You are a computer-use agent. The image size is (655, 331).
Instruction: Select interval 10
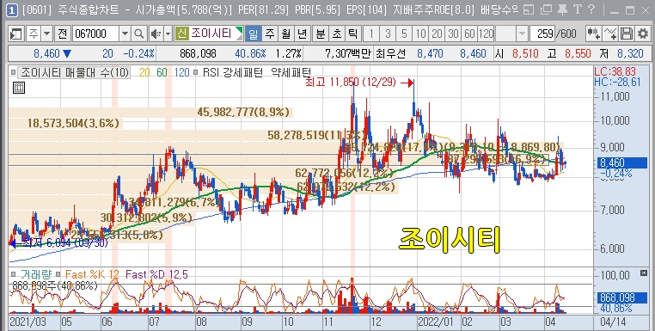coord(420,34)
